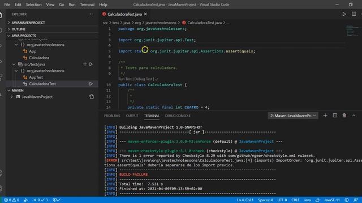
Task: Select the CalculadoraTest.java editor tab
Action: pos(124,14)
